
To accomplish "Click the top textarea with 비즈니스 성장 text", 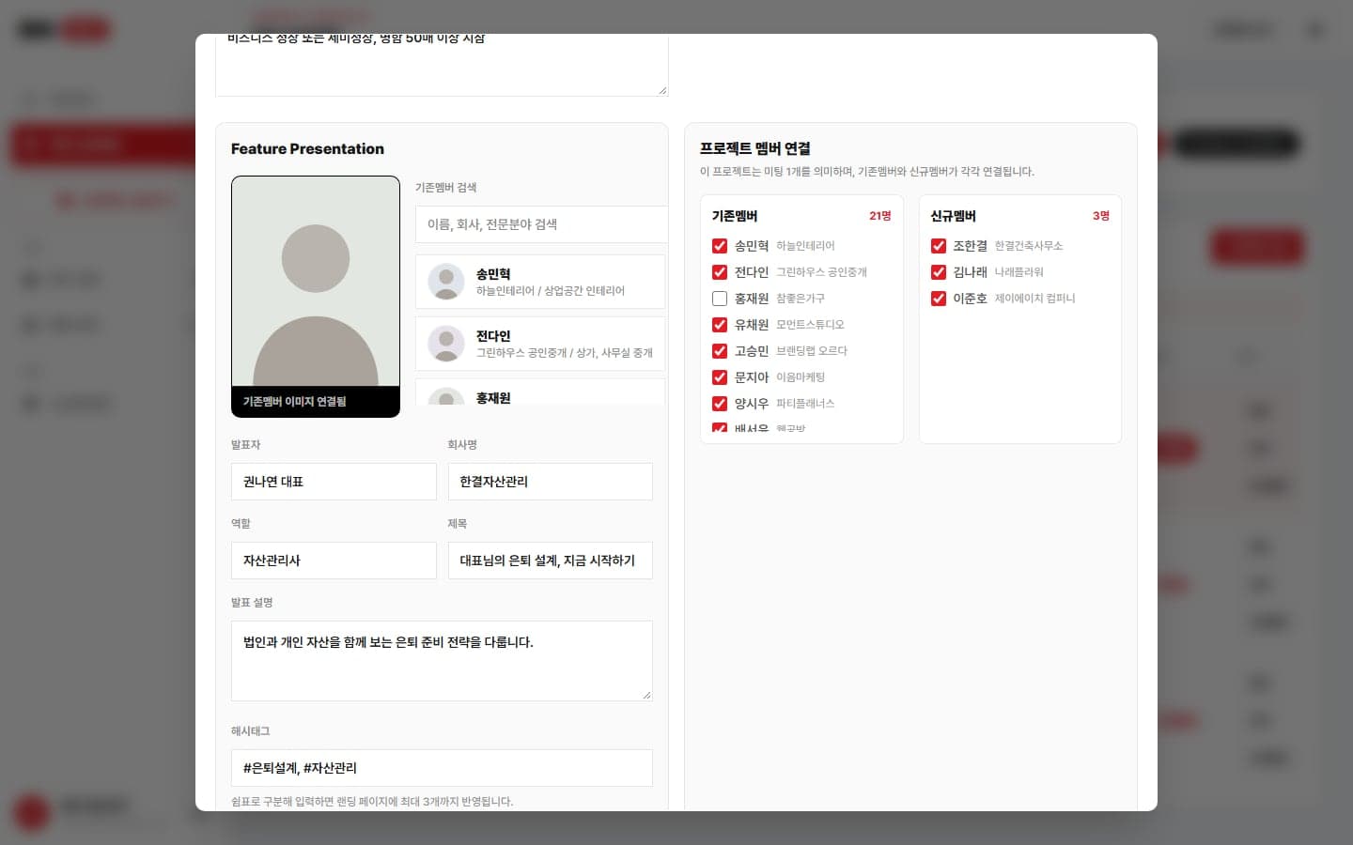I will [x=442, y=65].
